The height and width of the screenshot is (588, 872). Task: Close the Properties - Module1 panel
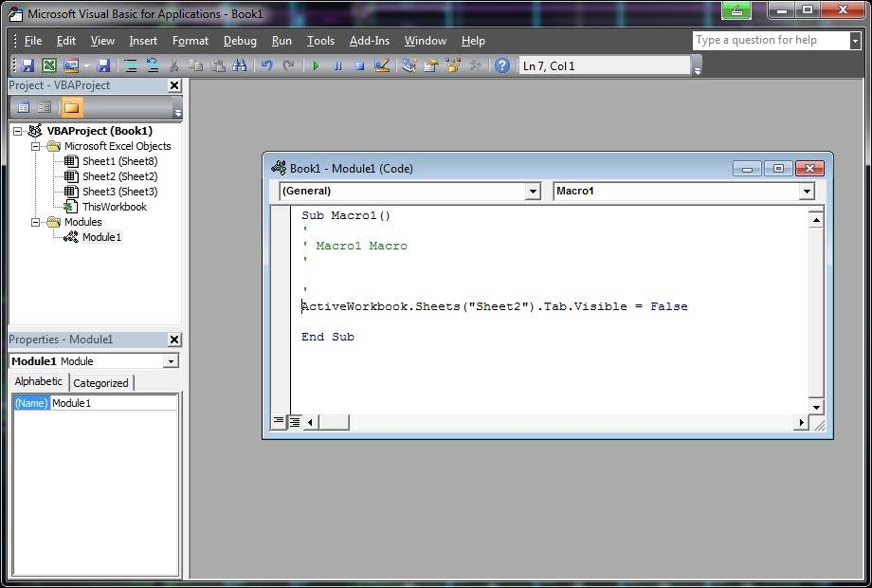click(174, 340)
